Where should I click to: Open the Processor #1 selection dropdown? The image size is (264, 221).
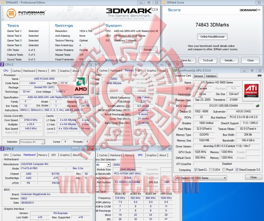click(x=32, y=142)
